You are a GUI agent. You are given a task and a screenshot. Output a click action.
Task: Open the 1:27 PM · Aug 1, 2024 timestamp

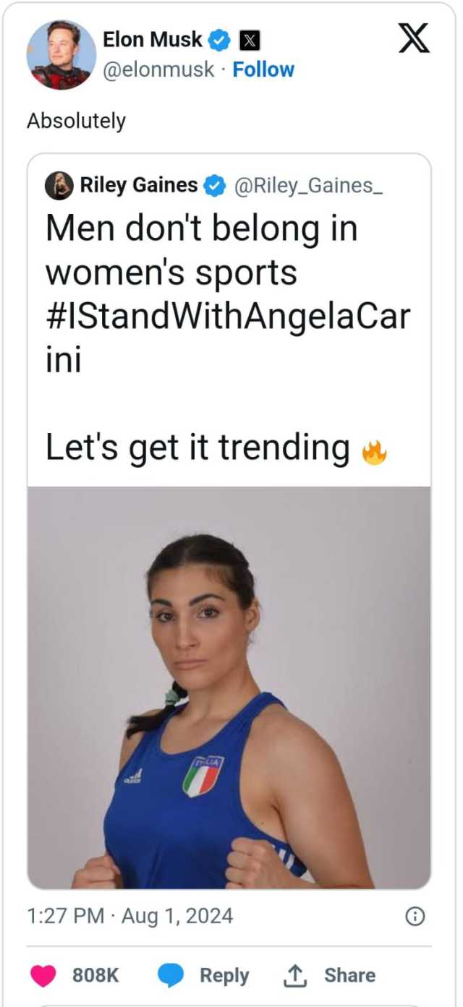pyautogui.click(x=130, y=917)
